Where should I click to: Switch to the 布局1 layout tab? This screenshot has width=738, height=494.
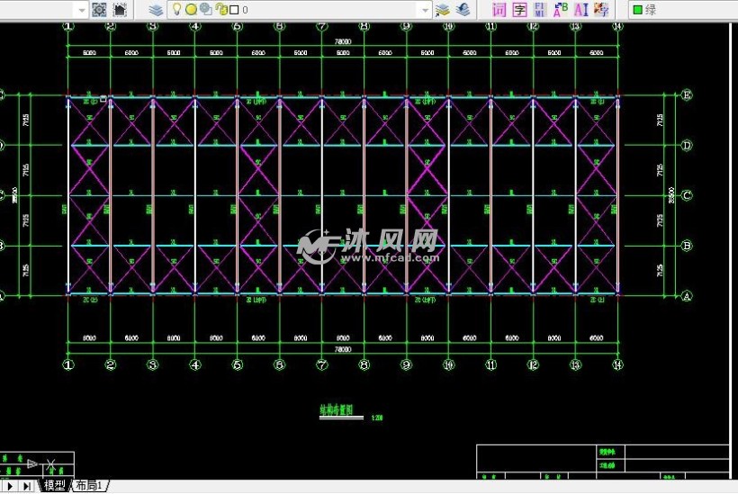point(89,486)
